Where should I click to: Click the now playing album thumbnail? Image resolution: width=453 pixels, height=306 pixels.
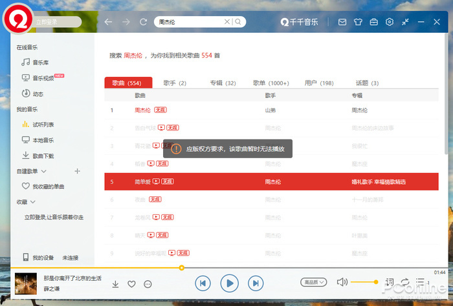coord(26,283)
